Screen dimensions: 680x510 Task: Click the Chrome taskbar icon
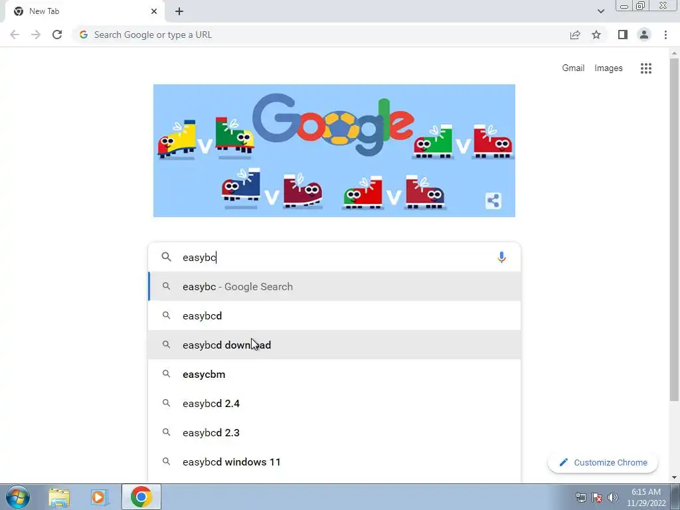pyautogui.click(x=141, y=497)
